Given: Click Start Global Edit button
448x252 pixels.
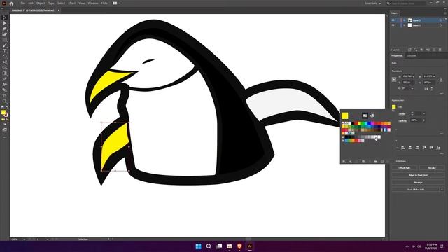Looking at the screenshot, I should [415, 190].
